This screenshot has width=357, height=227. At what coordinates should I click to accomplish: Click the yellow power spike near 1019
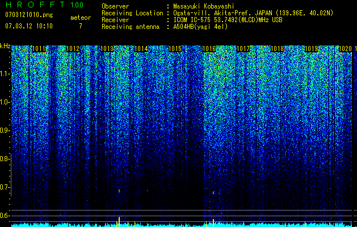[x=305, y=224]
